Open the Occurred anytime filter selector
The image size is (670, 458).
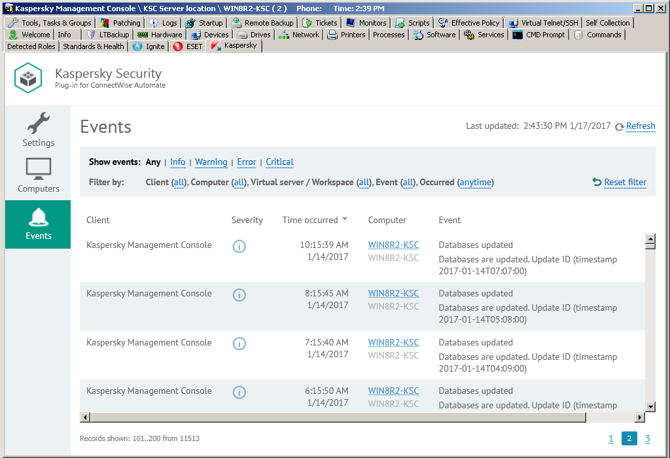(x=475, y=182)
